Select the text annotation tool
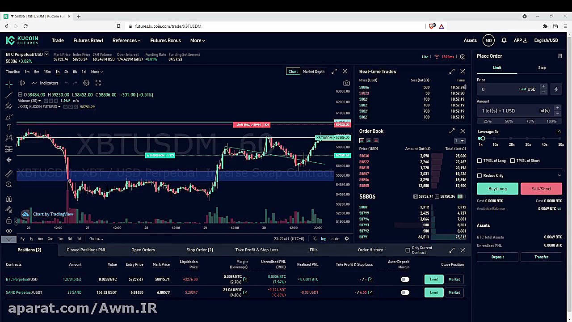 (x=9, y=127)
